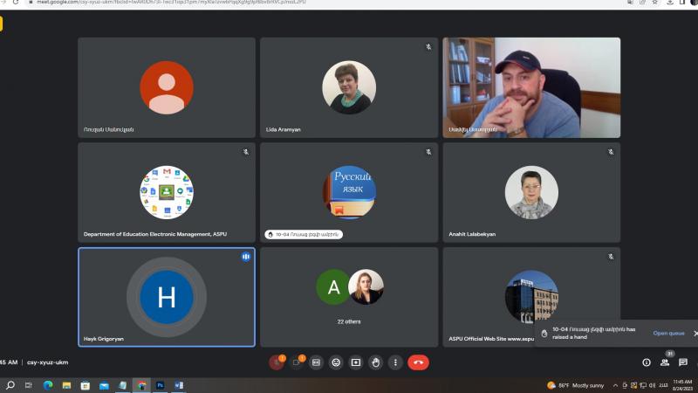The image size is (698, 393).
Task: Click the Open queue link
Action: coord(668,333)
